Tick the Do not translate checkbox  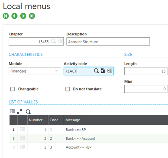68,89
